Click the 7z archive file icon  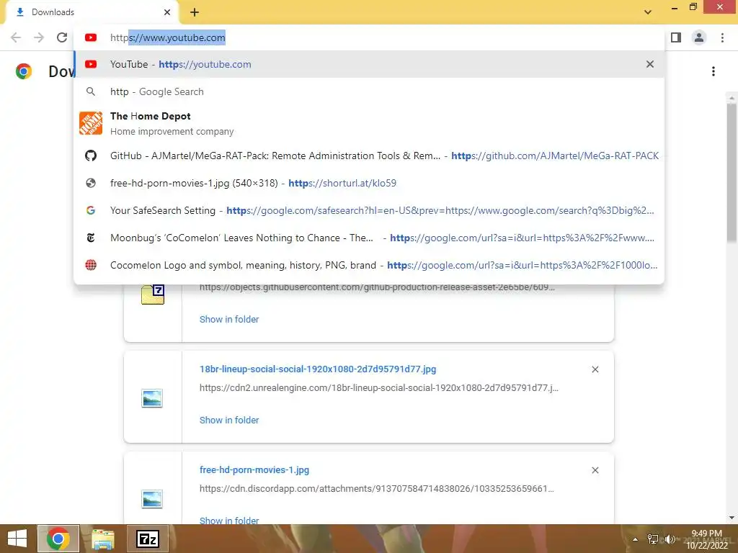153,295
